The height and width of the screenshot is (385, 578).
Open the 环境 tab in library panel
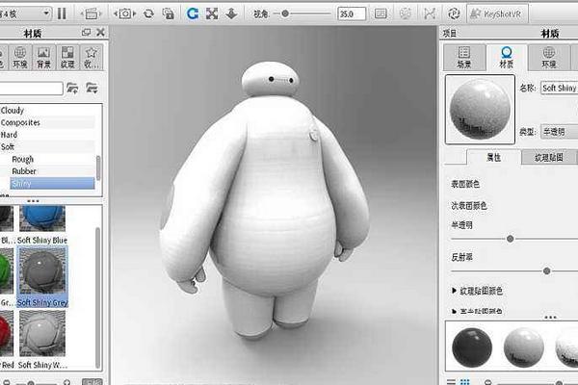pos(20,58)
